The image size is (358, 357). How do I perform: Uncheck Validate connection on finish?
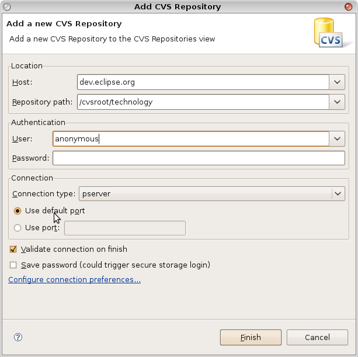[x=13, y=249]
